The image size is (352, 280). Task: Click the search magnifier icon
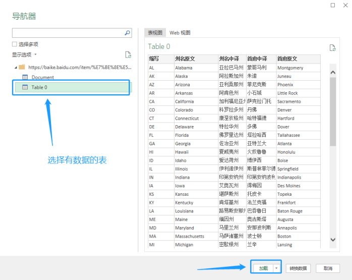click(x=127, y=33)
